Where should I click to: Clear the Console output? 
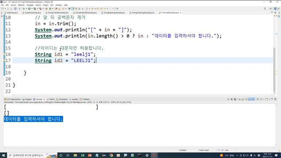coord(240,99)
